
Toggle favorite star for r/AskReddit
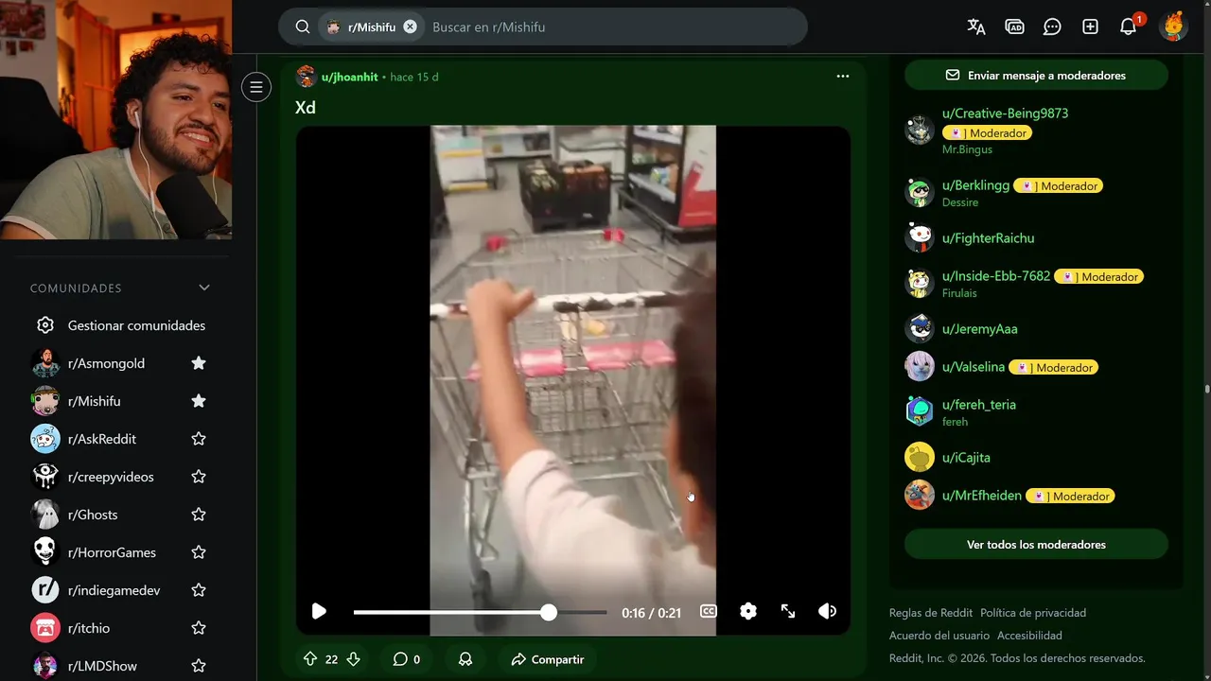coord(199,439)
